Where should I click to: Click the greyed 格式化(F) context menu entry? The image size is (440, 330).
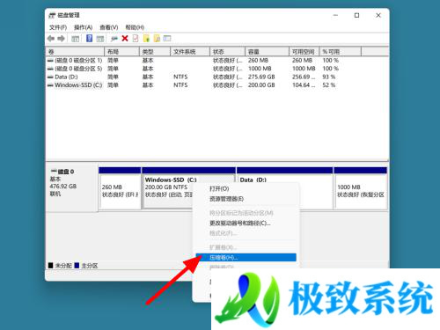[x=246, y=233]
